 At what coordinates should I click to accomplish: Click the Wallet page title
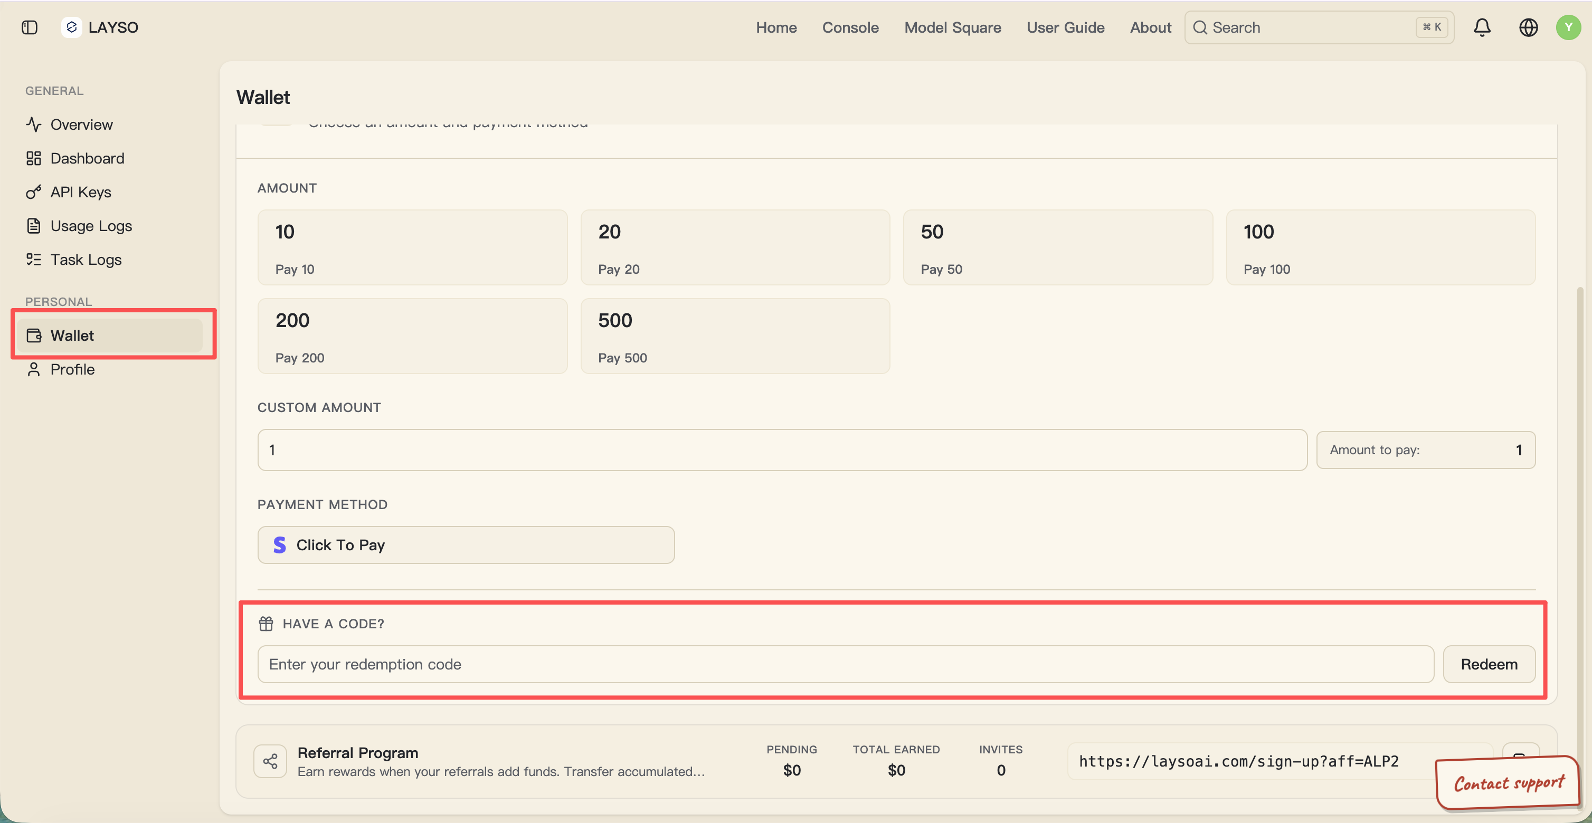point(263,97)
